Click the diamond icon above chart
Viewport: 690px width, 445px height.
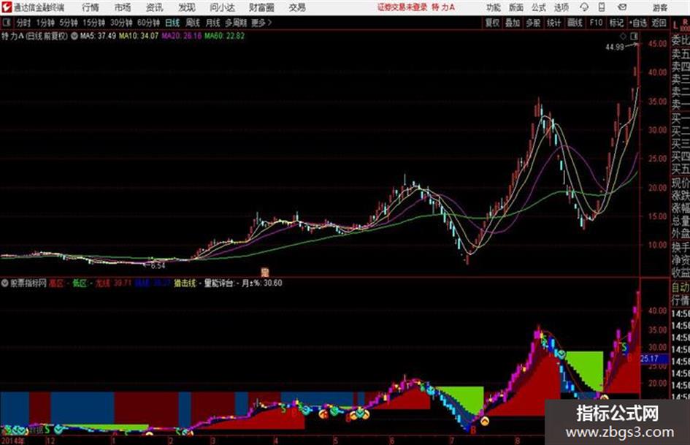click(623, 36)
